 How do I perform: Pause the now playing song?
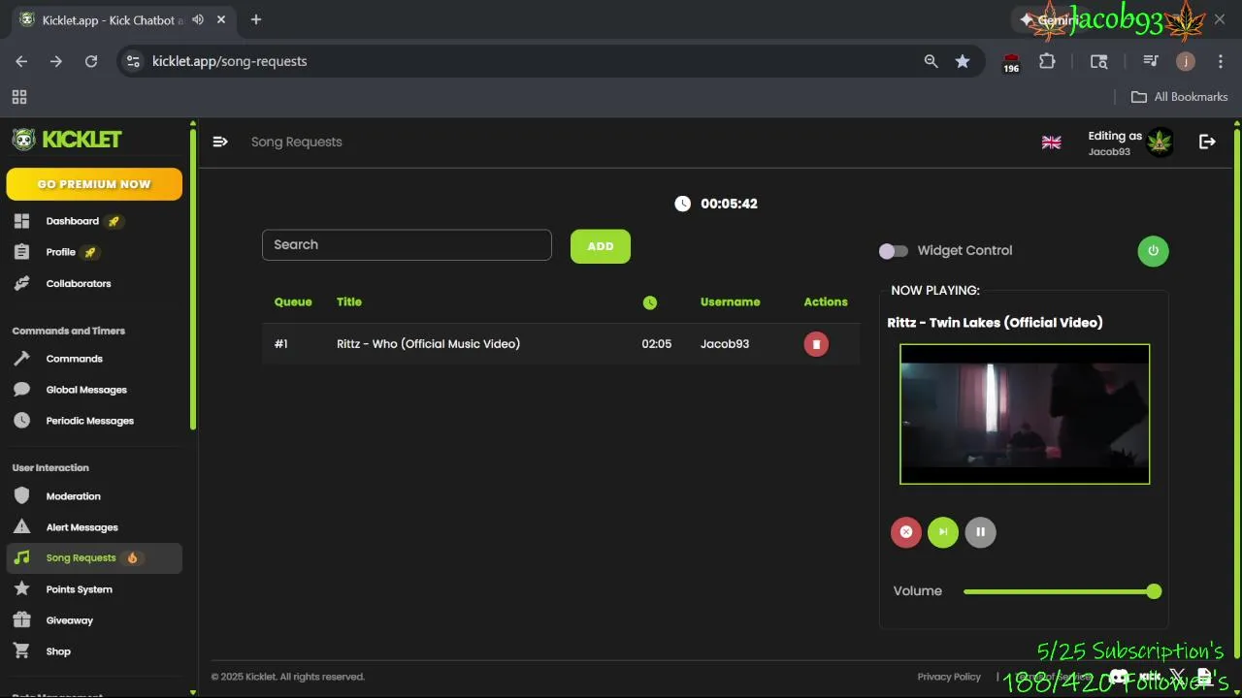point(980,531)
